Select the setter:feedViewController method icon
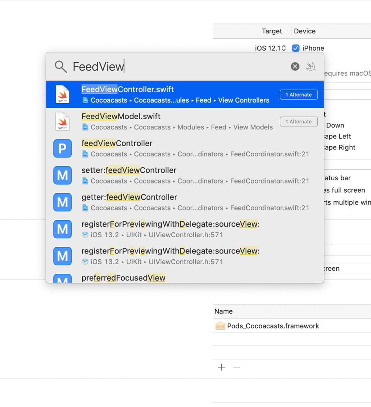 click(62, 175)
